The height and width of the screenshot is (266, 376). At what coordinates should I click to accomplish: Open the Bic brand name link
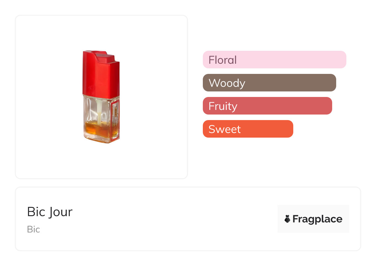(33, 229)
